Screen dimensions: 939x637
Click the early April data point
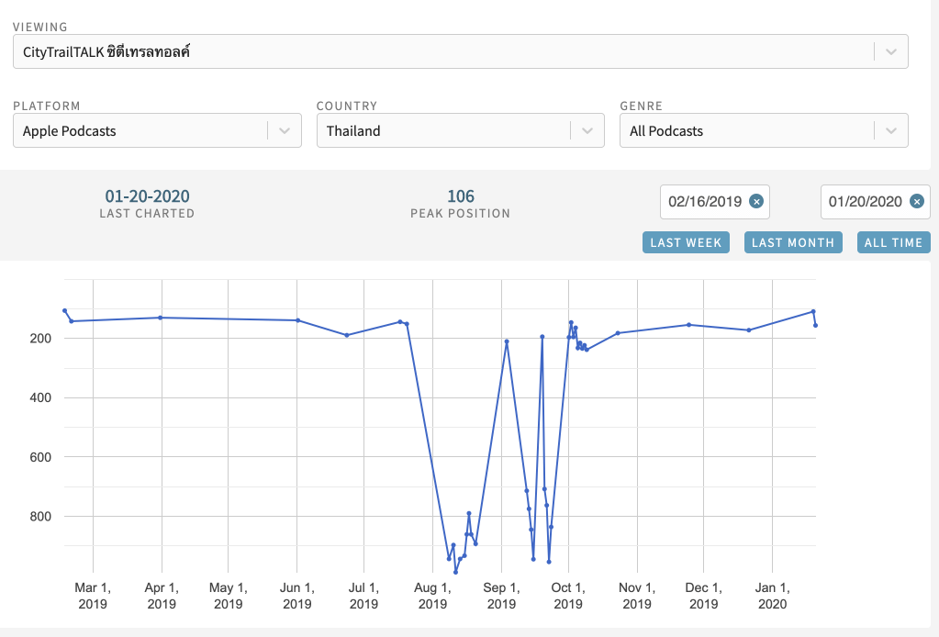point(161,318)
